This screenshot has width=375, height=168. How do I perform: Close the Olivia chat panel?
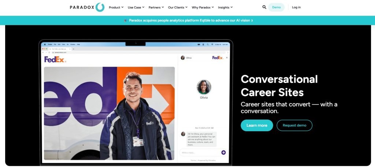click(x=227, y=58)
